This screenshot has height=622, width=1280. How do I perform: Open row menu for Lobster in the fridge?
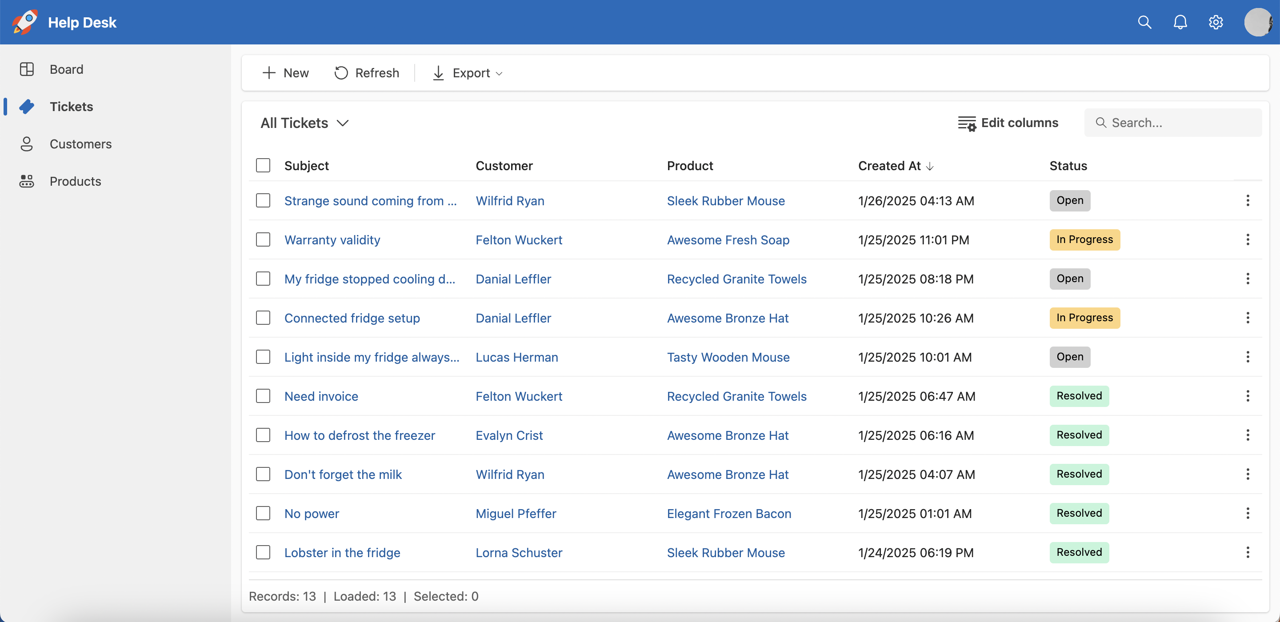1247,552
